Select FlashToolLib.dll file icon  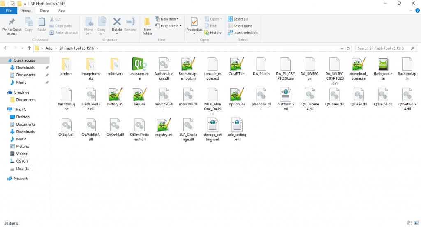tap(91, 94)
